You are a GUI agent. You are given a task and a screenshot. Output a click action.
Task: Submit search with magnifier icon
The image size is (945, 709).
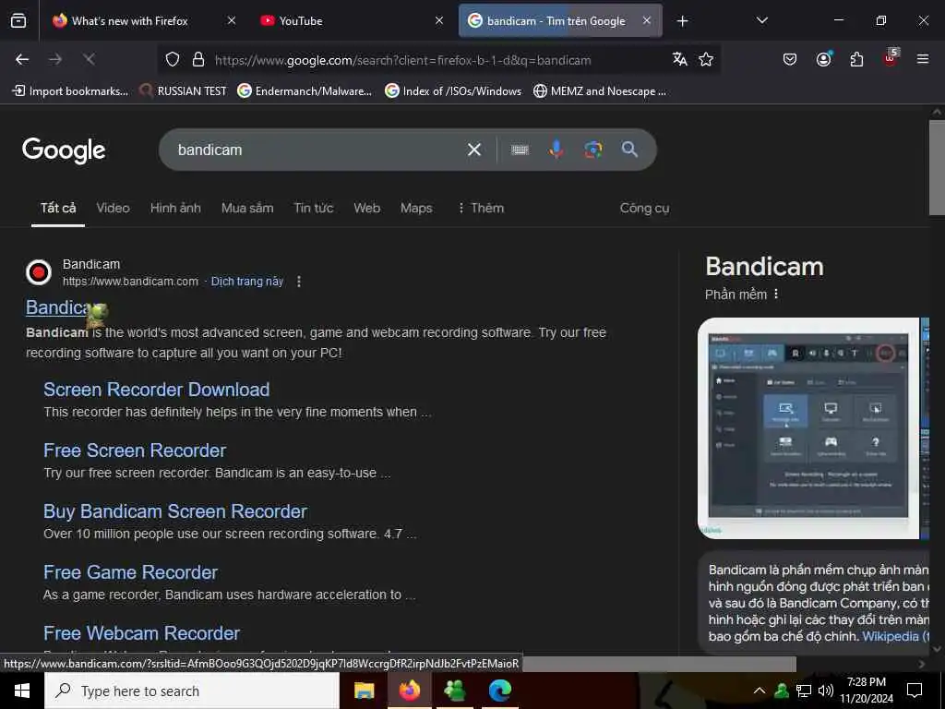[x=629, y=150]
